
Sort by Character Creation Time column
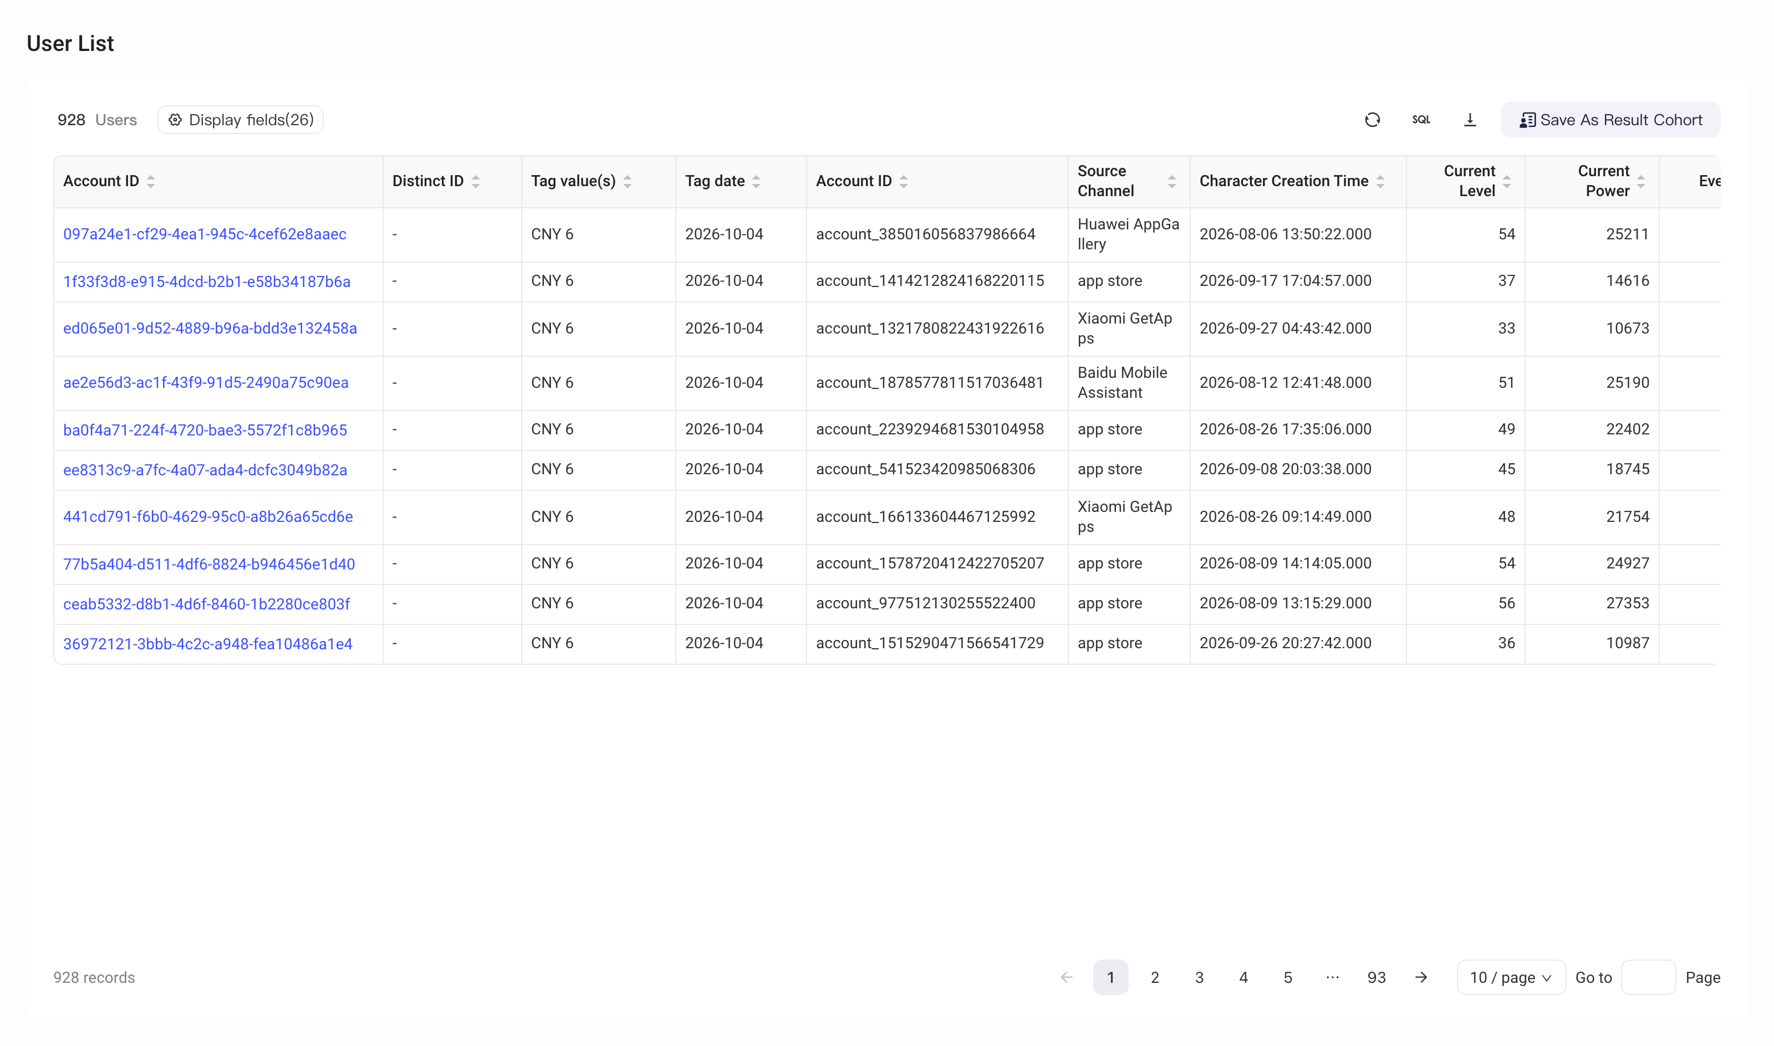(x=1380, y=181)
